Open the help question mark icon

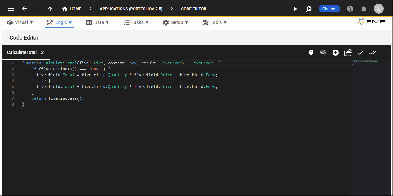point(350,9)
